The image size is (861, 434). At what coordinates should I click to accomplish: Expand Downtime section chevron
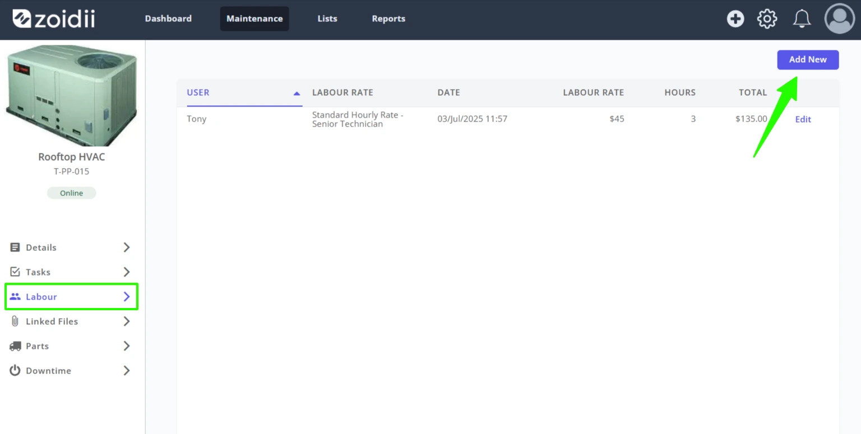coord(127,371)
